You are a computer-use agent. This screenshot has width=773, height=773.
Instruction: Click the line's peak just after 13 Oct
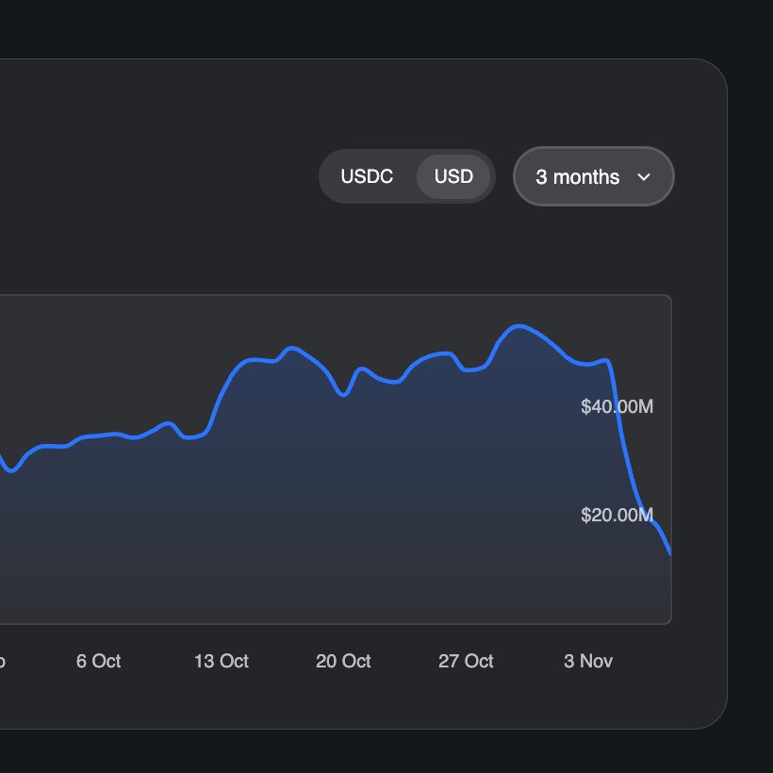point(293,348)
